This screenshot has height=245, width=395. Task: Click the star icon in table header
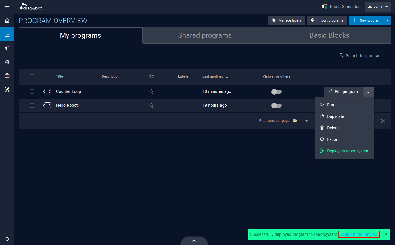coord(151,76)
